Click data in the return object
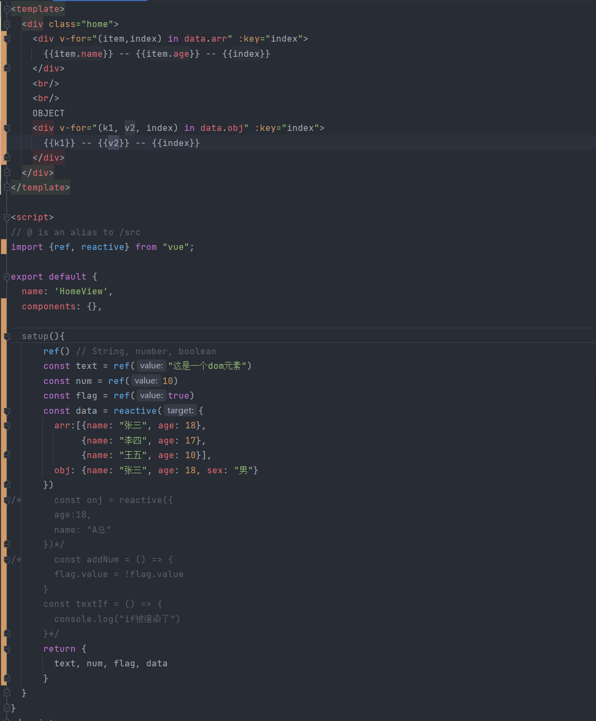 coord(157,664)
